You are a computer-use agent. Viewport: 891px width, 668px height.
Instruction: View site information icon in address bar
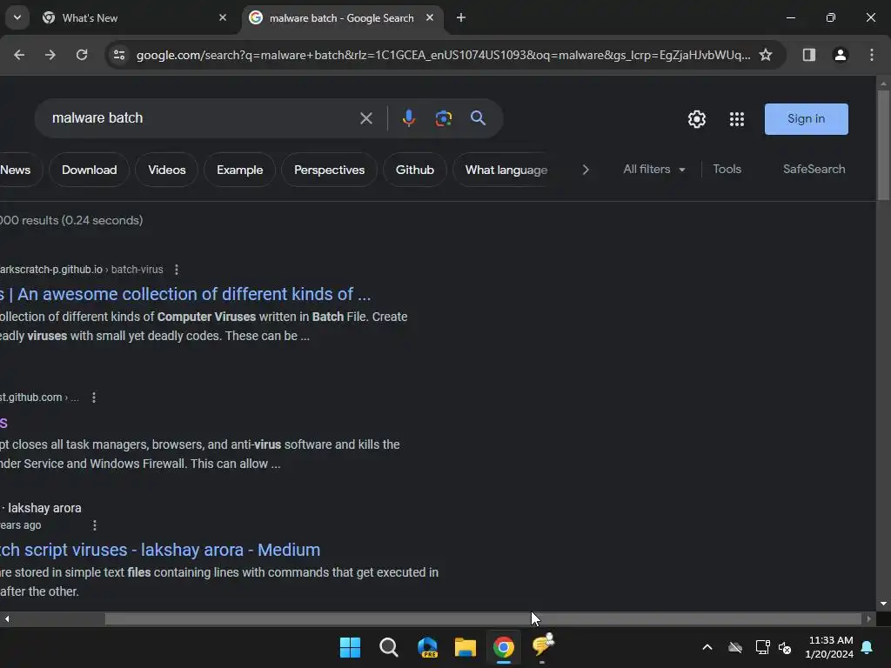(x=119, y=55)
